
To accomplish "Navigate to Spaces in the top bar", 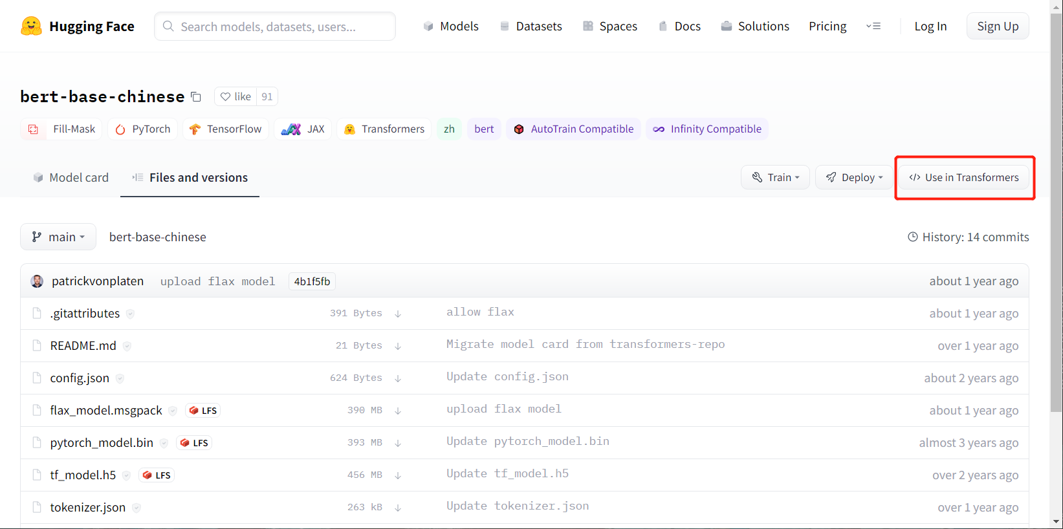I will (x=610, y=26).
